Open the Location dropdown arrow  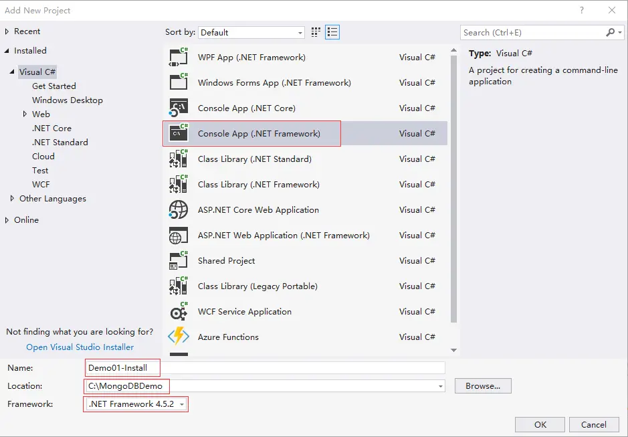441,387
